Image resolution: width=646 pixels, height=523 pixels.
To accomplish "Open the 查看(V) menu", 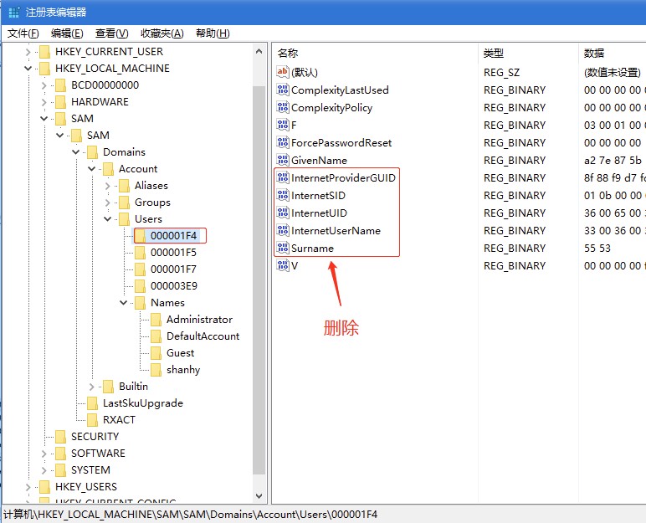I will [x=111, y=33].
